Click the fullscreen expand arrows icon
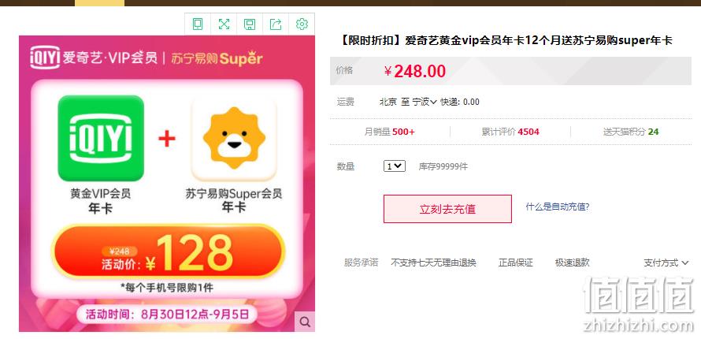The height and width of the screenshot is (339, 701). coord(224,24)
